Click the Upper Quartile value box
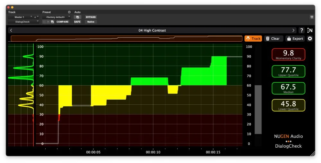The width and height of the screenshot is (321, 163). coord(289,71)
